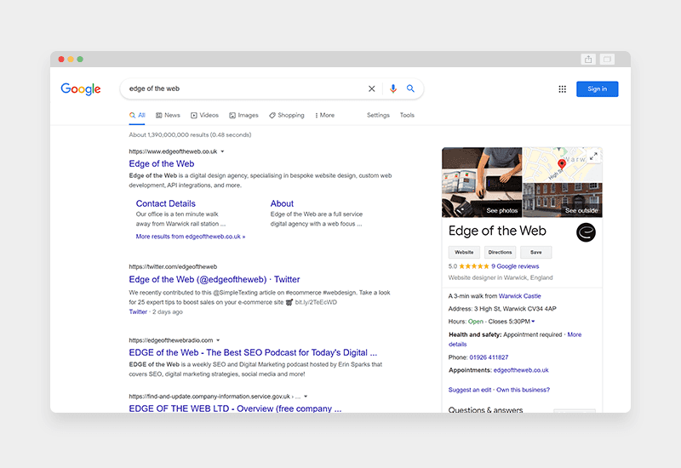This screenshot has height=468, width=681.
Task: Clear the search box with the X icon
Action: click(371, 88)
